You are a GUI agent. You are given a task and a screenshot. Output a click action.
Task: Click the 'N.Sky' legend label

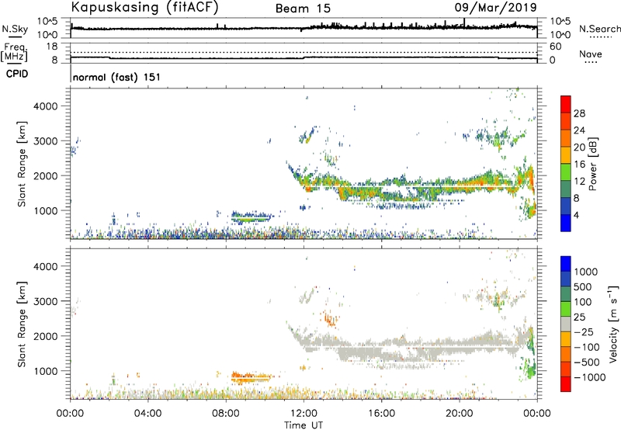click(15, 29)
